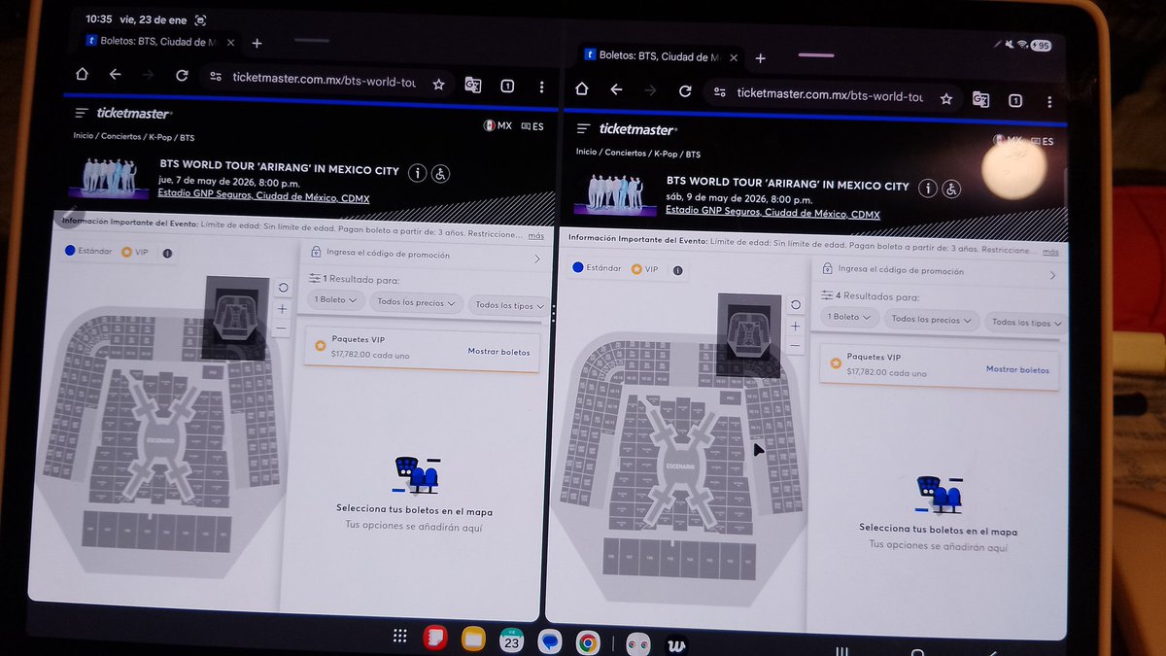Open browser menu three dots in right window

(1050, 101)
